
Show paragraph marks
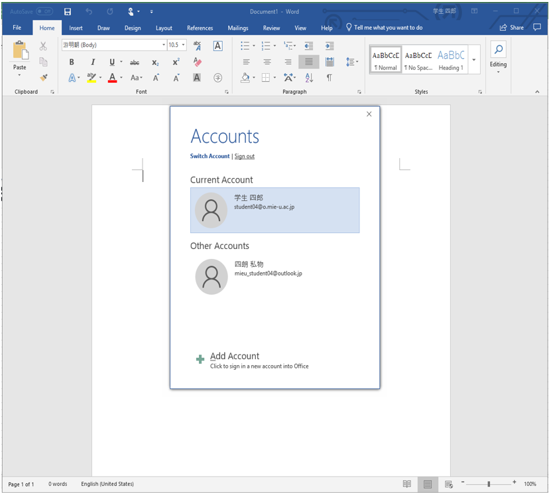click(x=329, y=78)
